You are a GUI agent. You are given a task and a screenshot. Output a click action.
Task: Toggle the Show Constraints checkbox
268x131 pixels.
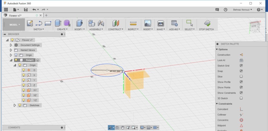[x=241, y=93]
